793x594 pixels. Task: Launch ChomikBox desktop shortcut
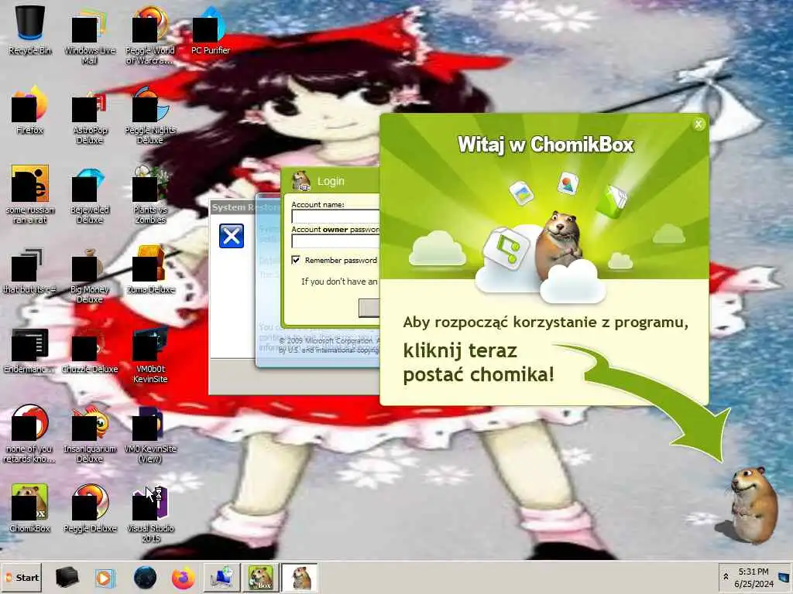(x=30, y=508)
